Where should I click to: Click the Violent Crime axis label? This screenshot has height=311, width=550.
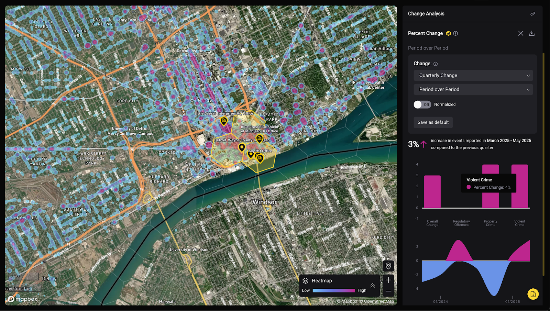click(x=520, y=223)
